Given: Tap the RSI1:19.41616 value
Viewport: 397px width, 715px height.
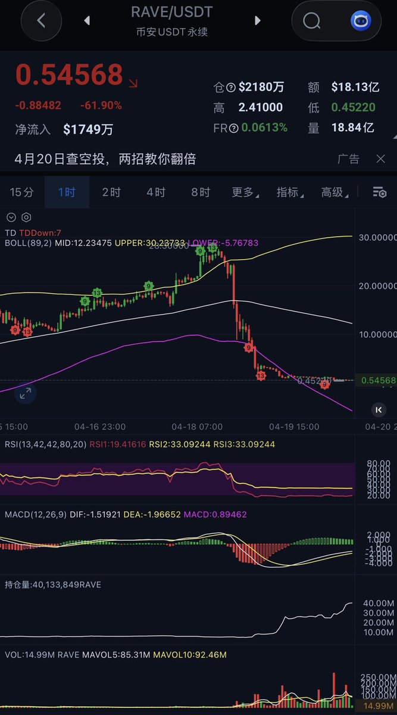Looking at the screenshot, I should pos(117,444).
